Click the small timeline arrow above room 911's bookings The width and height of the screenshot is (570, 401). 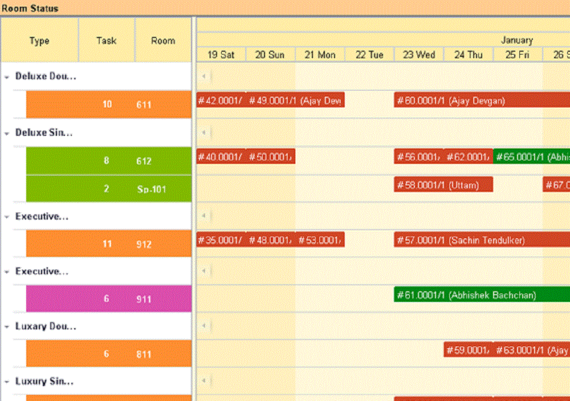204,271
